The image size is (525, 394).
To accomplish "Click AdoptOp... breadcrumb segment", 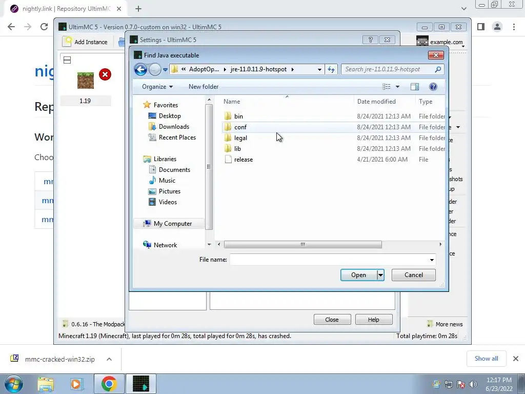I will pyautogui.click(x=204, y=69).
